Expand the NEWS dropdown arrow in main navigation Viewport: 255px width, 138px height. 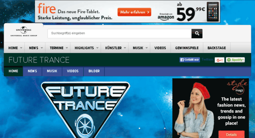pyautogui.click(x=42, y=48)
